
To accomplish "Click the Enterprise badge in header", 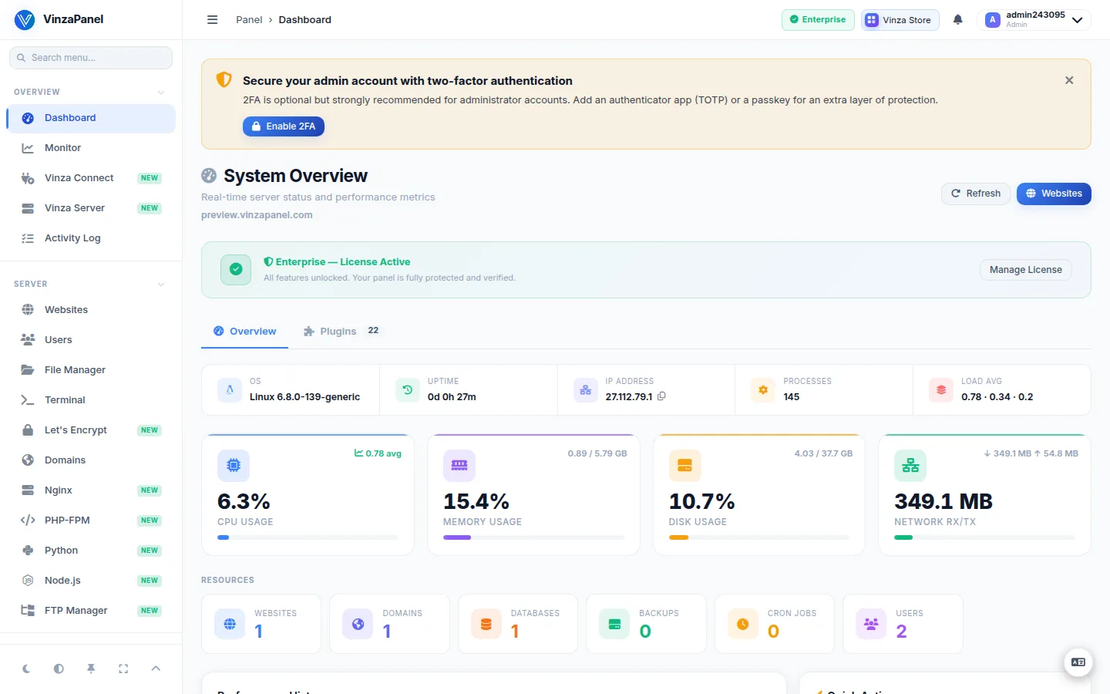I will [818, 20].
